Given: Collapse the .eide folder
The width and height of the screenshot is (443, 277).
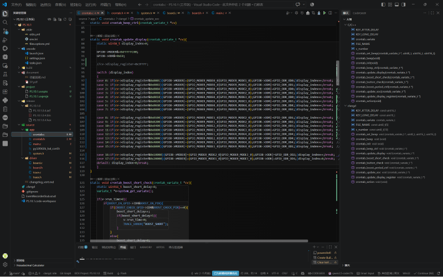Looking at the screenshot, I should [x=19, y=29].
